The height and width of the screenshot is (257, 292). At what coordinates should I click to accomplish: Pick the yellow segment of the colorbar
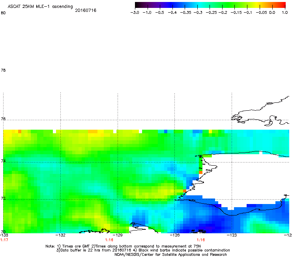(x=257, y=5)
